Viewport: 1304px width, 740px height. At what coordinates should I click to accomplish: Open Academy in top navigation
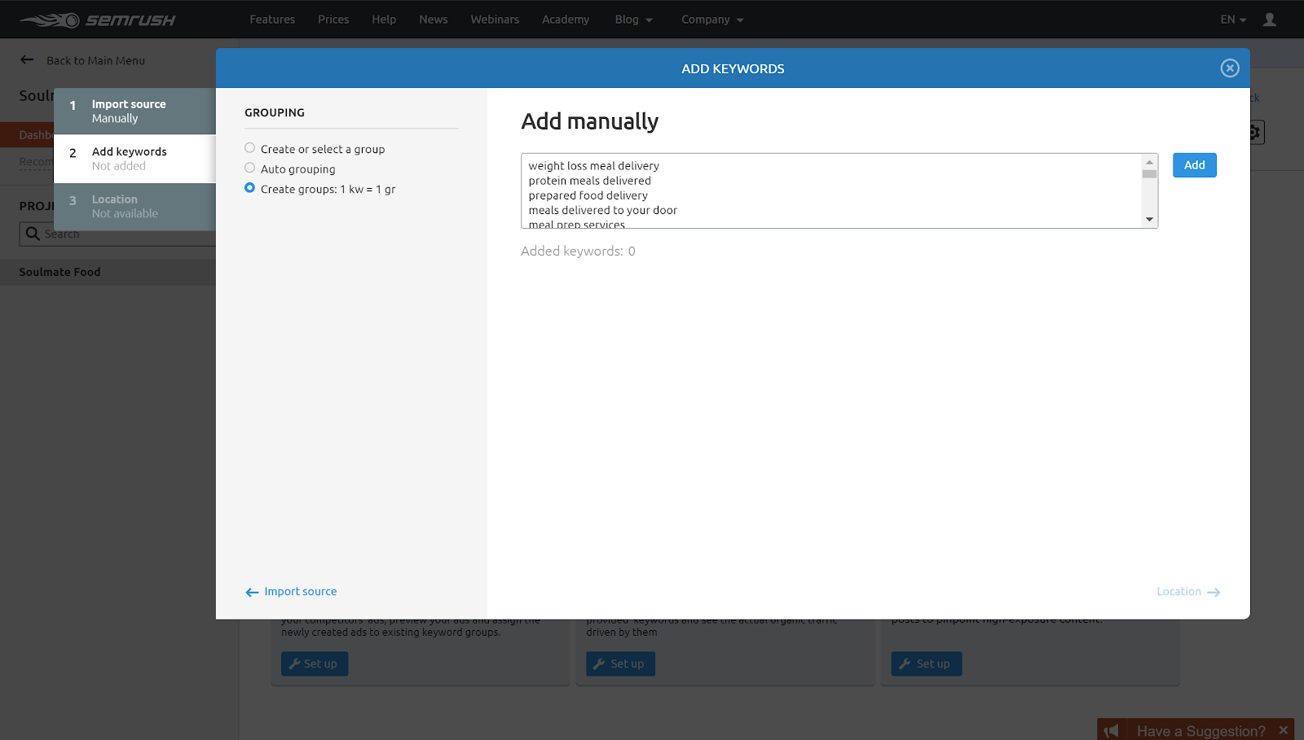[566, 20]
